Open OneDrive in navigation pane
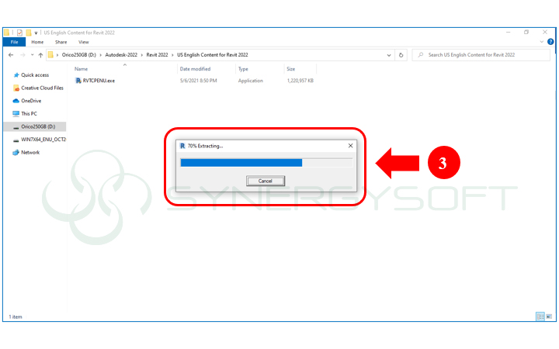The height and width of the screenshot is (349, 559). tap(31, 101)
